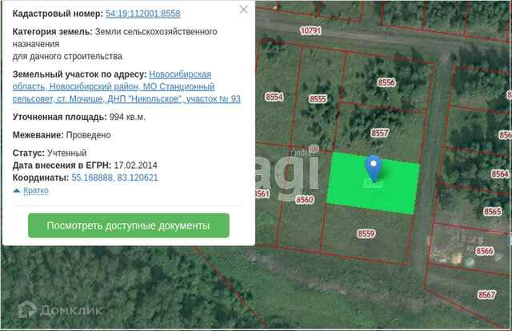Select parcel labeled 8560
512x331 pixels.
tap(304, 199)
